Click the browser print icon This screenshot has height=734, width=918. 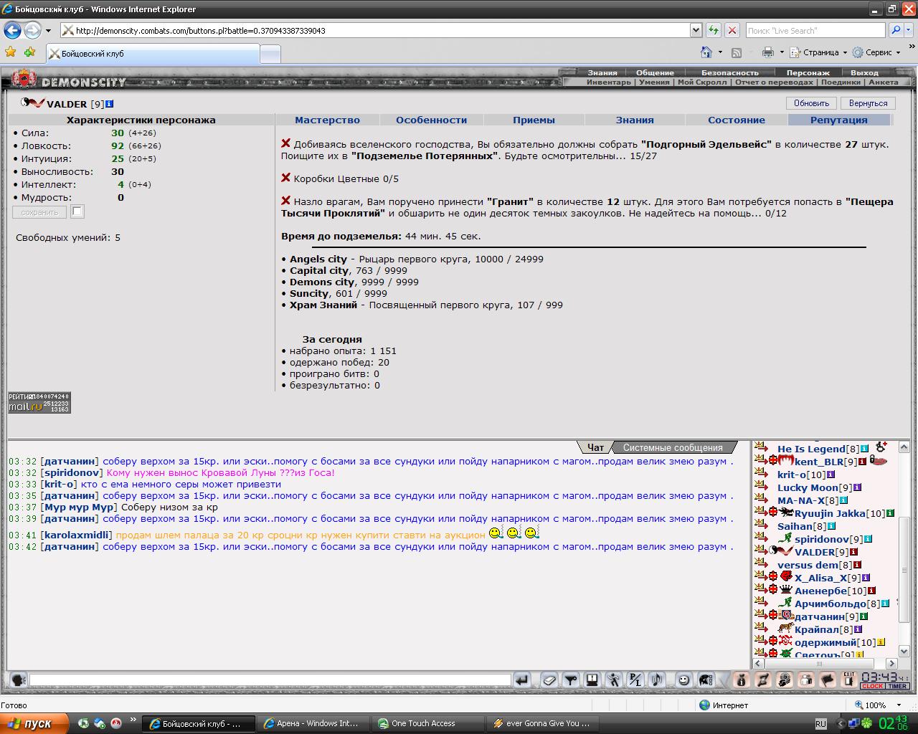pos(768,52)
